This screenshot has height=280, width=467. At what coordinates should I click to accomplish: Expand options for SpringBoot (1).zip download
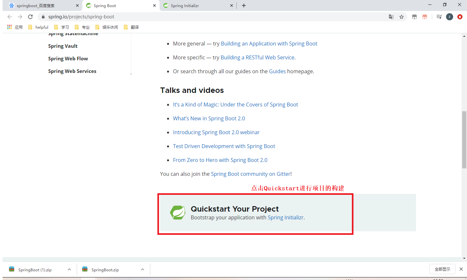(69, 269)
